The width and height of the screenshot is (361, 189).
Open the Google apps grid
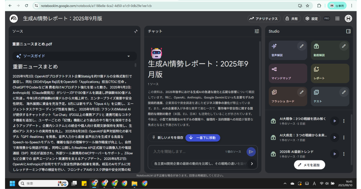337,18
